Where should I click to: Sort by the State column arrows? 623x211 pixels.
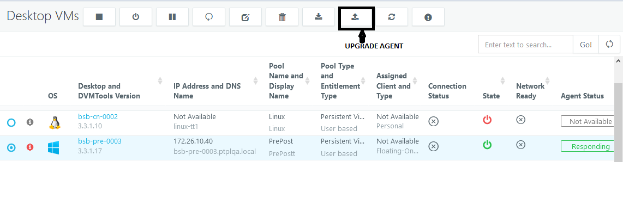(x=502, y=81)
